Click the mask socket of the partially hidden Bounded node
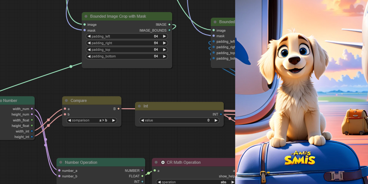This screenshot has width=368, height=184. click(x=213, y=36)
